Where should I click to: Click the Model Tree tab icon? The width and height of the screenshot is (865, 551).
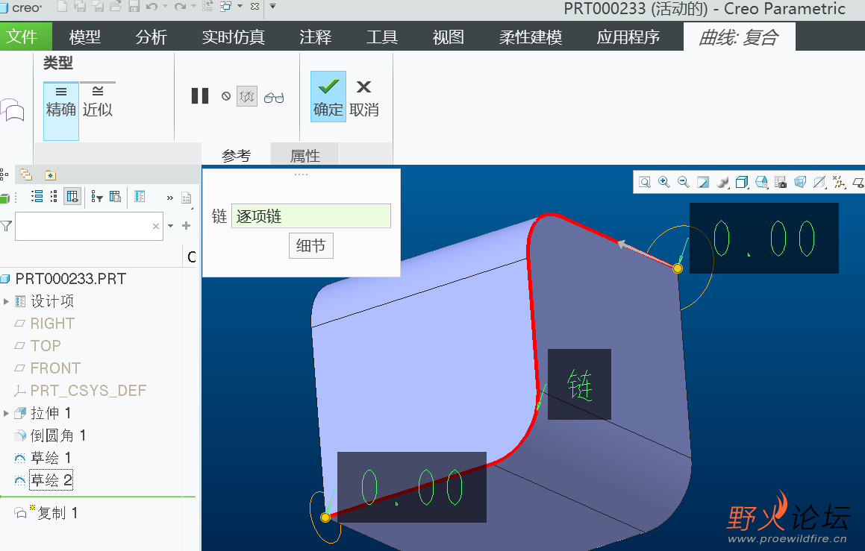[4, 174]
